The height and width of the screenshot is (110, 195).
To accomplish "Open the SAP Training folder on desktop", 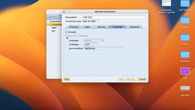I will click(185, 3).
